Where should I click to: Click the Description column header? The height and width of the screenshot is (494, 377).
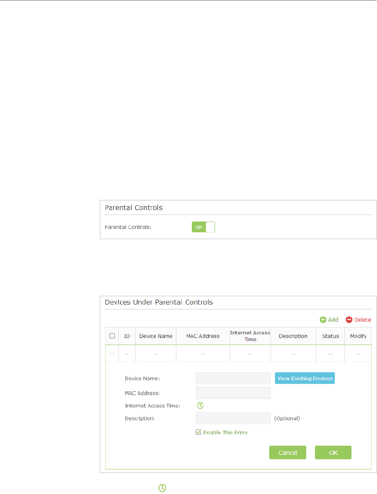coord(293,336)
